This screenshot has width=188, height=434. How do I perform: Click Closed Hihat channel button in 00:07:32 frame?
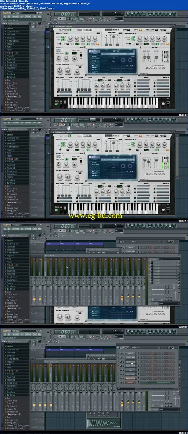click(131, 374)
